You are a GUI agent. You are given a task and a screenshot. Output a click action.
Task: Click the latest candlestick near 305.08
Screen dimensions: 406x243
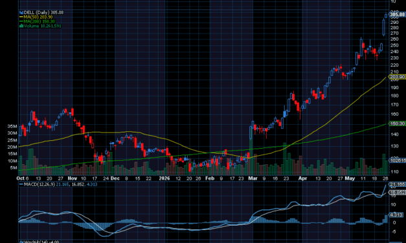tap(386, 16)
